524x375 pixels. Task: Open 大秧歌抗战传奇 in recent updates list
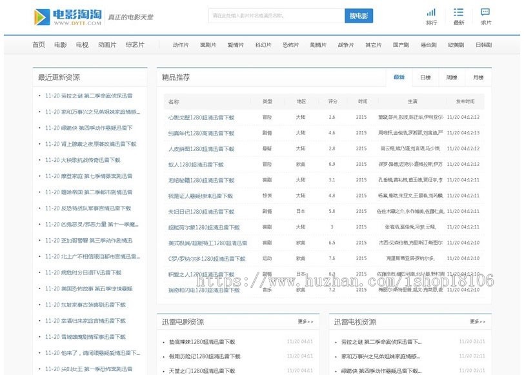(x=83, y=160)
